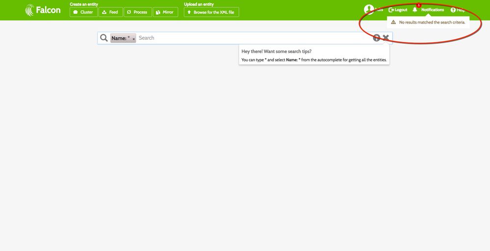
Task: Open the Notifications menu label
Action: click(x=433, y=10)
